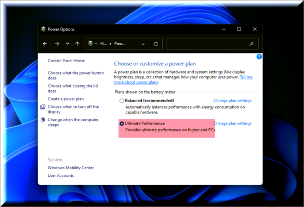The image size is (304, 207).
Task: Minimize the Power Options window
Action: [224, 29]
